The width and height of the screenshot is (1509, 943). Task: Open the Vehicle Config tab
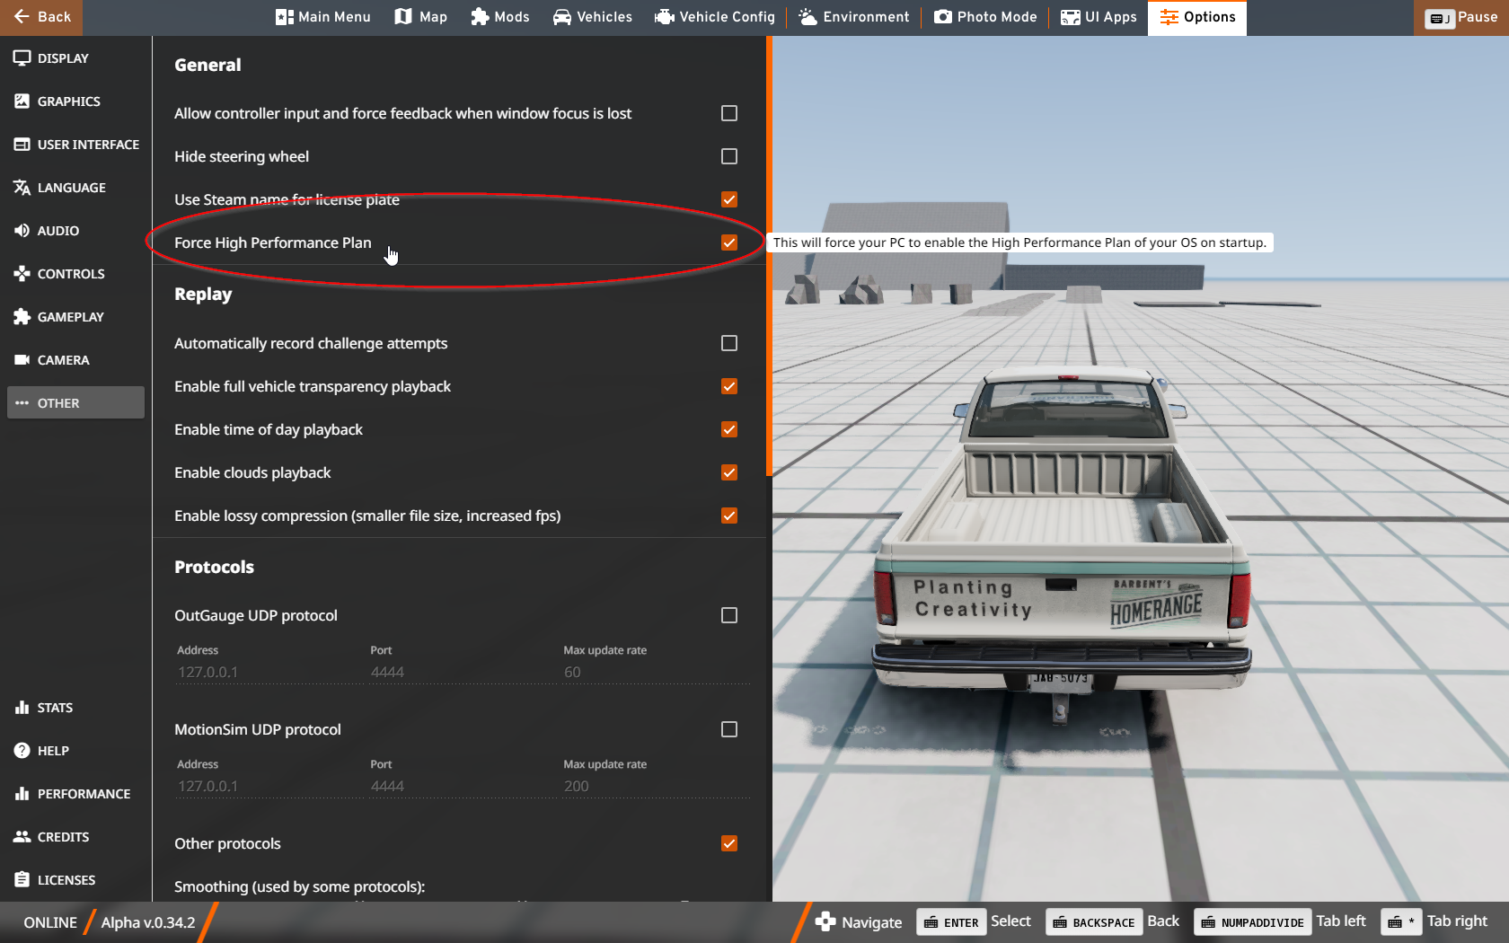715,17
